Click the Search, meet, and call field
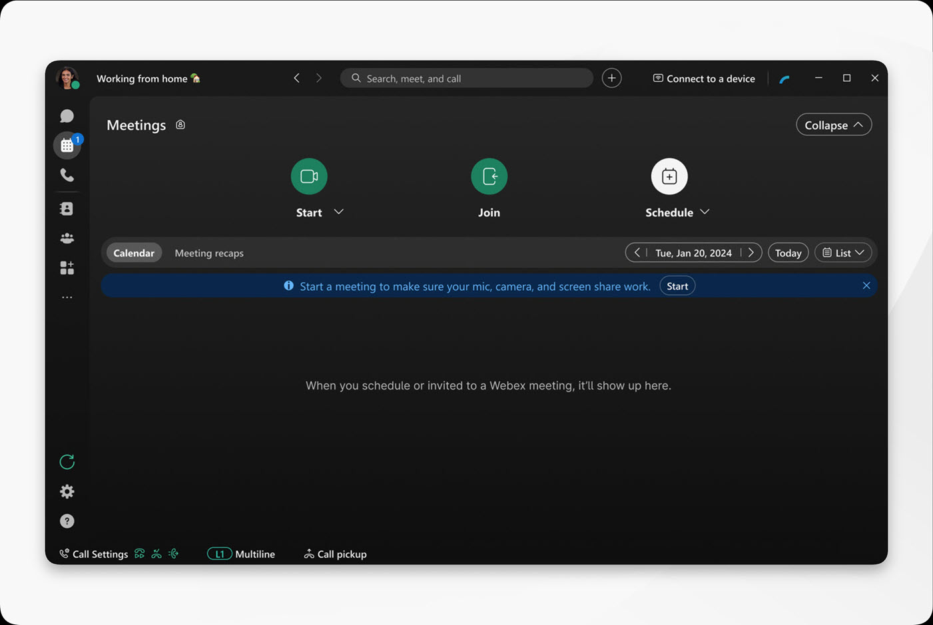This screenshot has height=625, width=933. coord(467,78)
